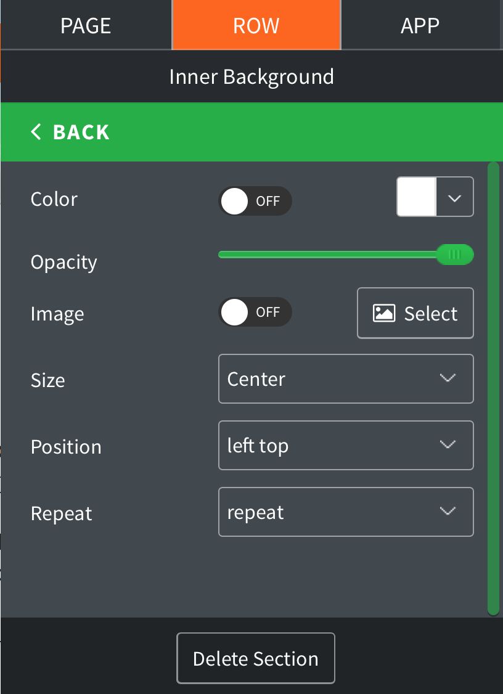Click the green vertical scrollbar
The image size is (503, 694).
click(x=493, y=389)
